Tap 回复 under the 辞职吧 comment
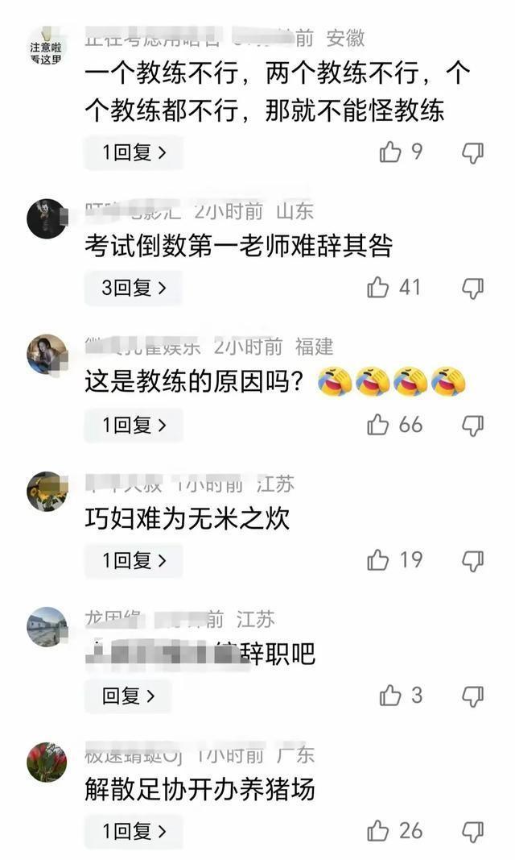Screen dimensions: 515x860 pyautogui.click(x=128, y=696)
